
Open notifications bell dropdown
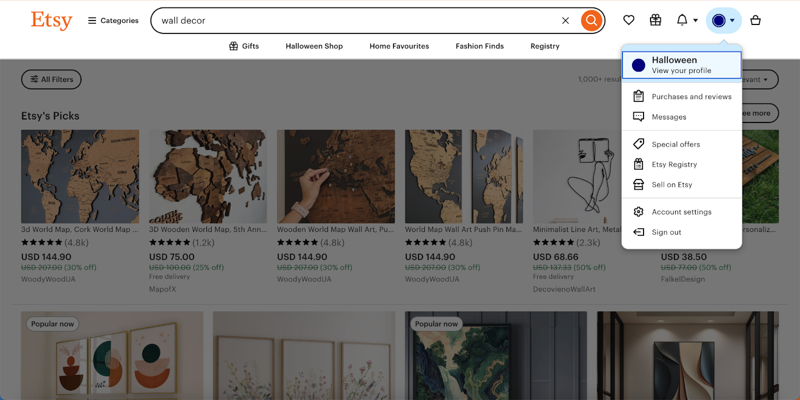pyautogui.click(x=687, y=20)
